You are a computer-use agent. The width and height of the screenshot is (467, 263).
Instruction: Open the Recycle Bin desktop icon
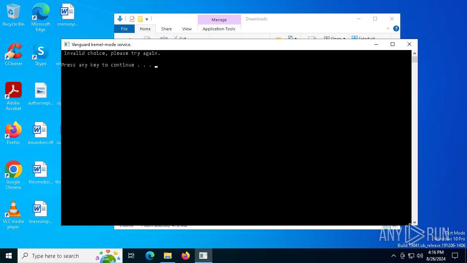click(x=13, y=15)
